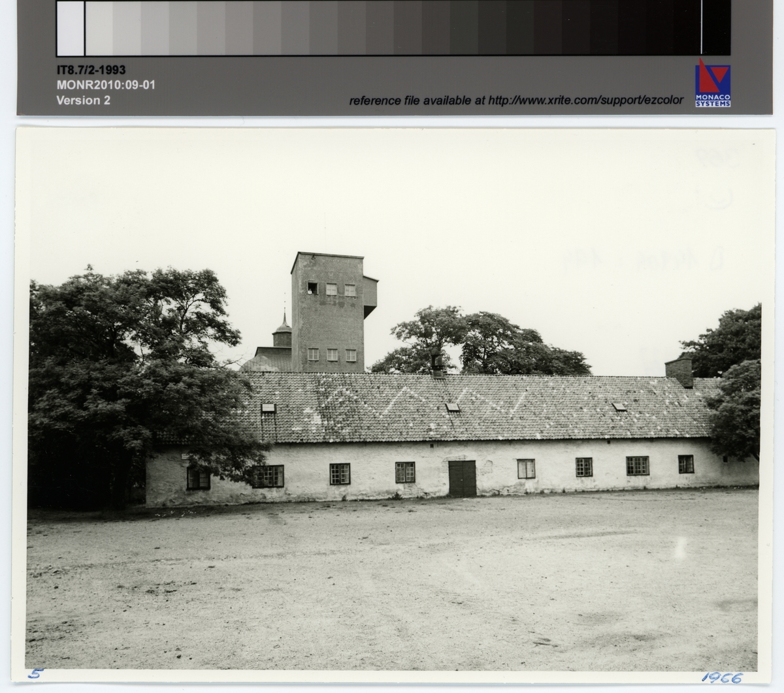Click the middle skylight on the tiled roof
Screen dimensions: 784x693
[x=452, y=408]
